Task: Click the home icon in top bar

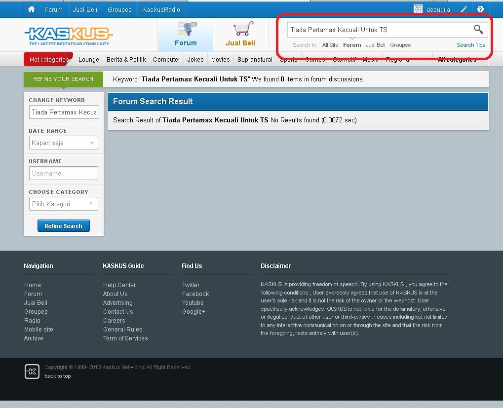Action: 31,9
